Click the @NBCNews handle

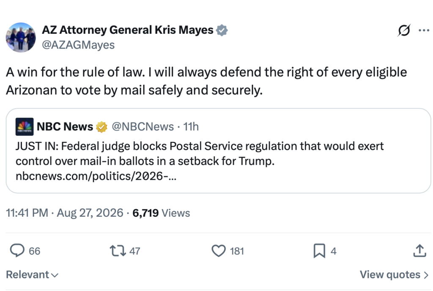pyautogui.click(x=143, y=127)
